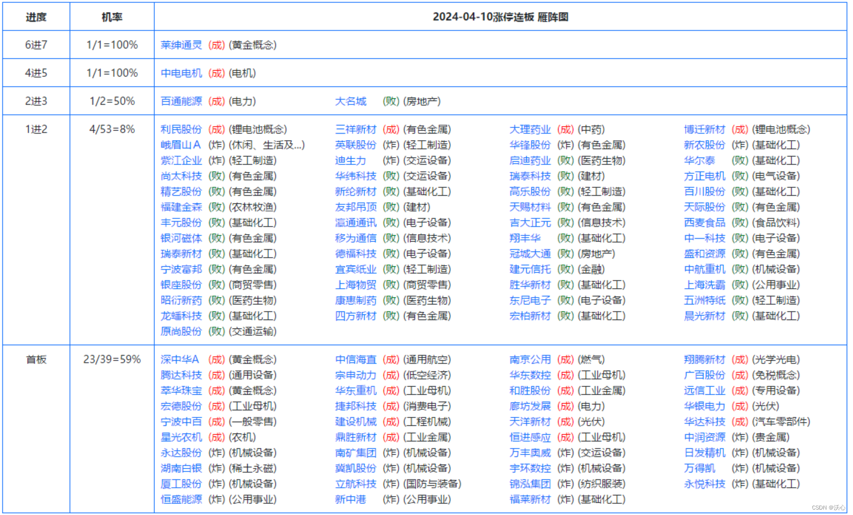Viewport: 853px width, 515px height.
Task: Select 博迁新材 stock link
Action: 705,129
